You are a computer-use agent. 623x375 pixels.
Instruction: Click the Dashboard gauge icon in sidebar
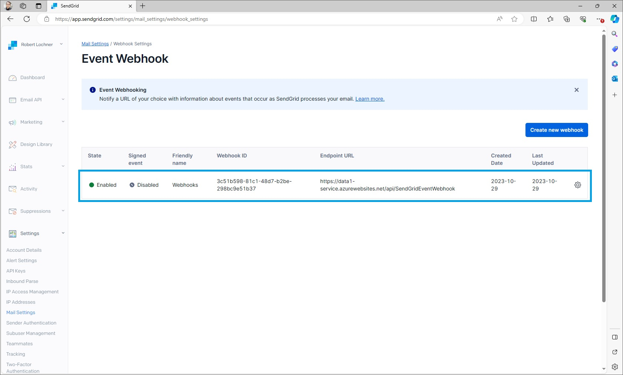pos(13,78)
